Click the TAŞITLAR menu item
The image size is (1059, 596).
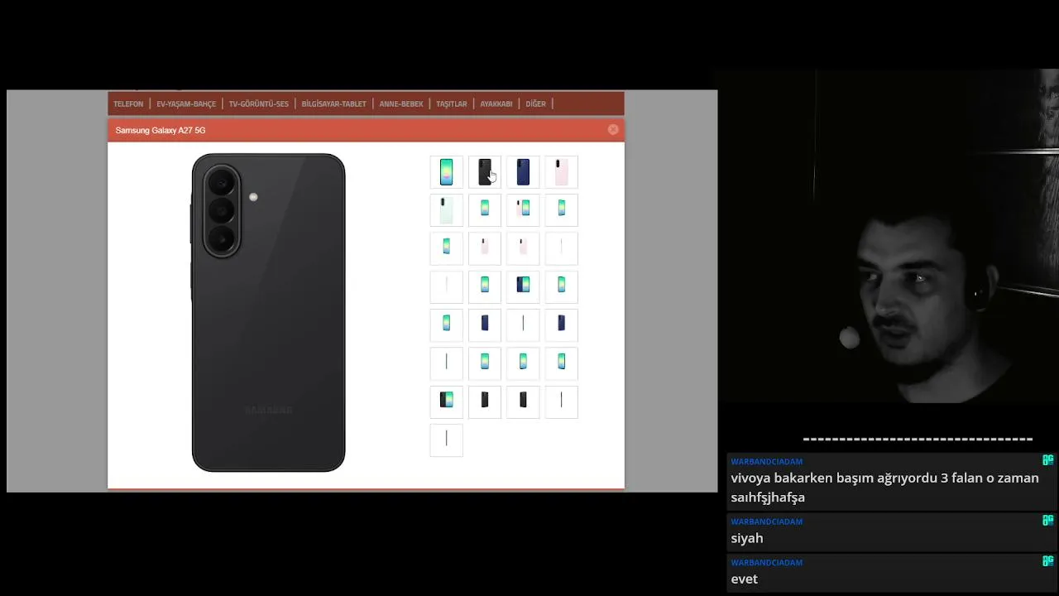(452, 104)
